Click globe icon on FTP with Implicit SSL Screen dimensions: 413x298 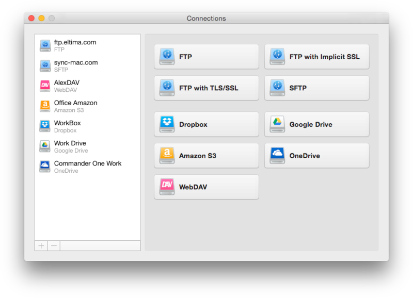[x=277, y=56]
